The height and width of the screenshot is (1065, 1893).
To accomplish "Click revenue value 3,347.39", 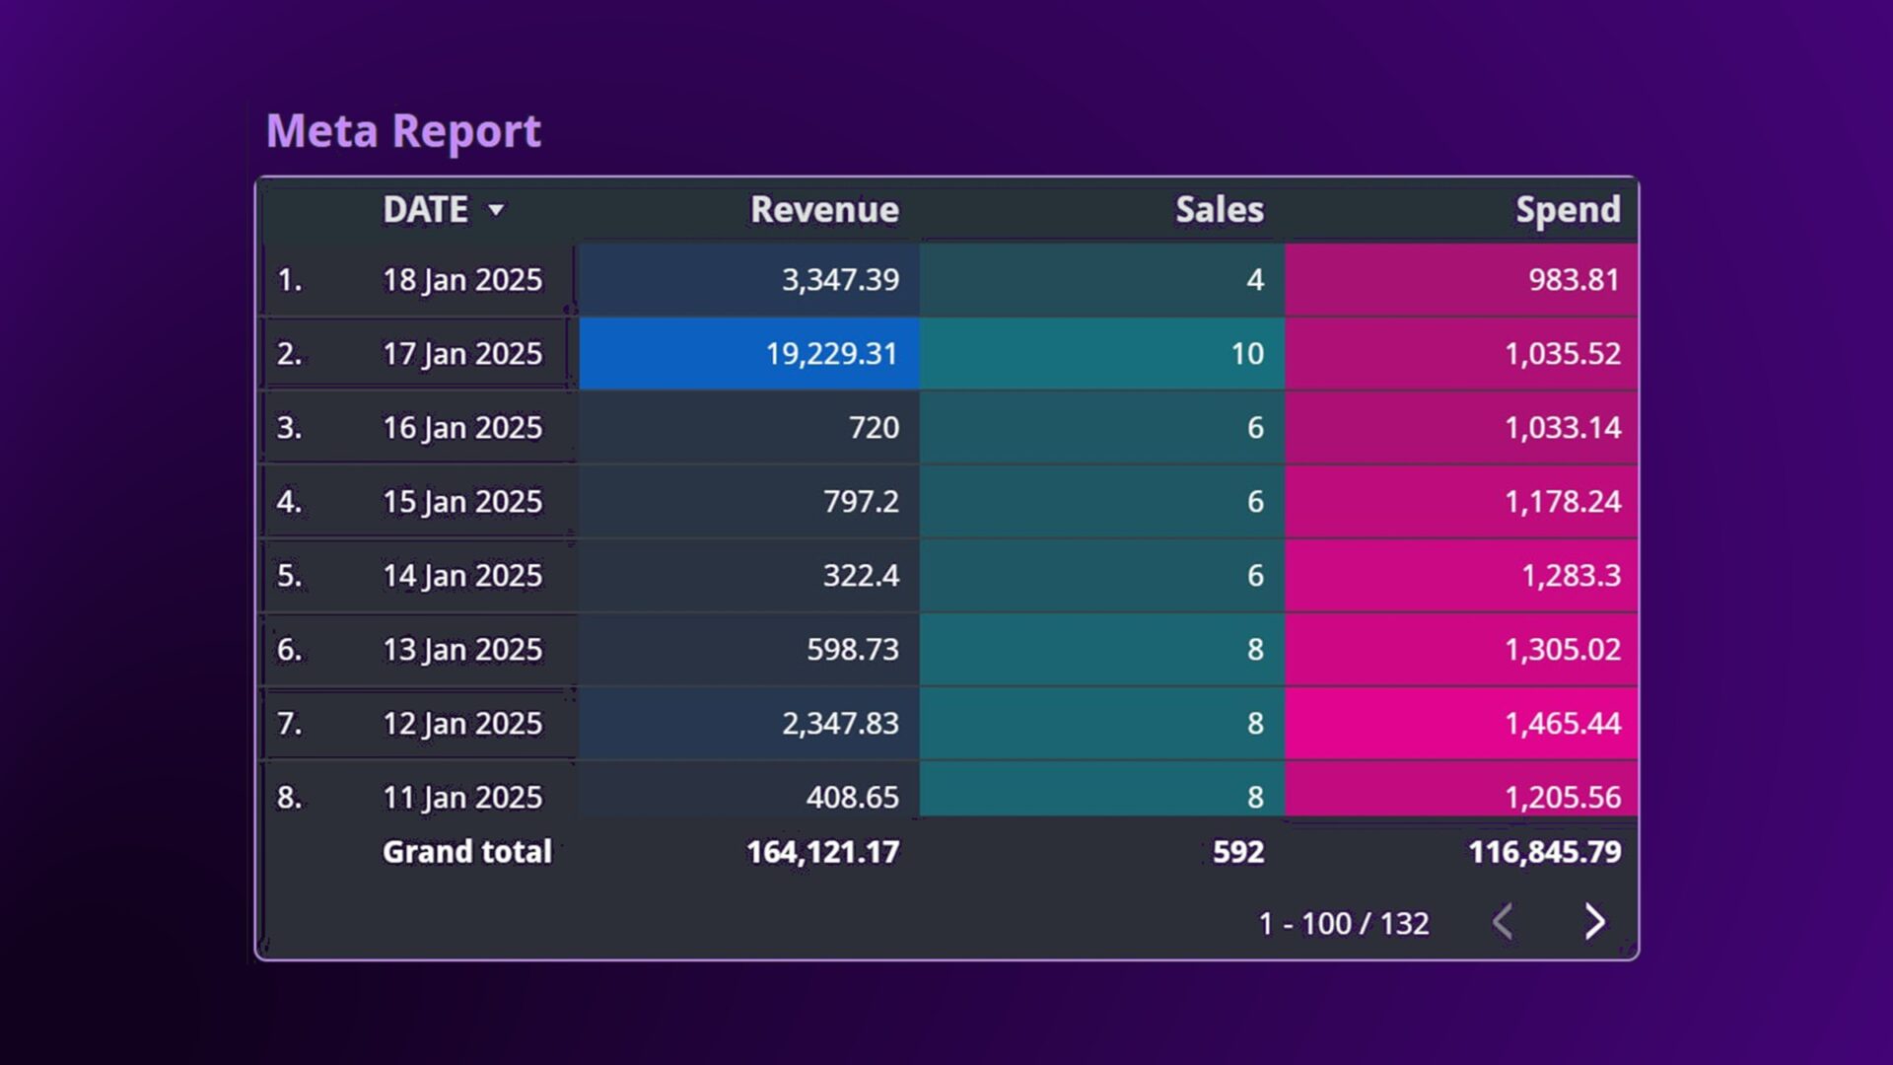I will tap(840, 280).
